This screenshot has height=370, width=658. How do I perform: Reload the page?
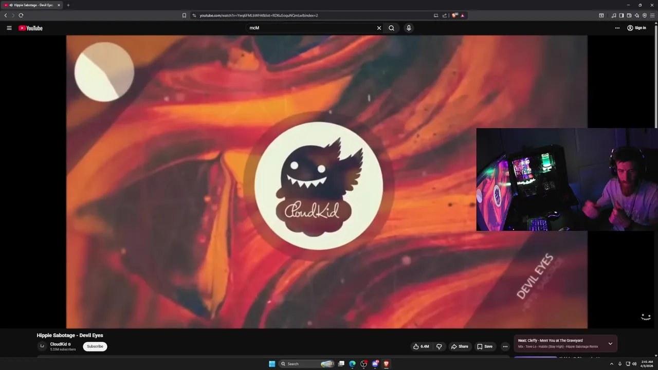click(21, 15)
